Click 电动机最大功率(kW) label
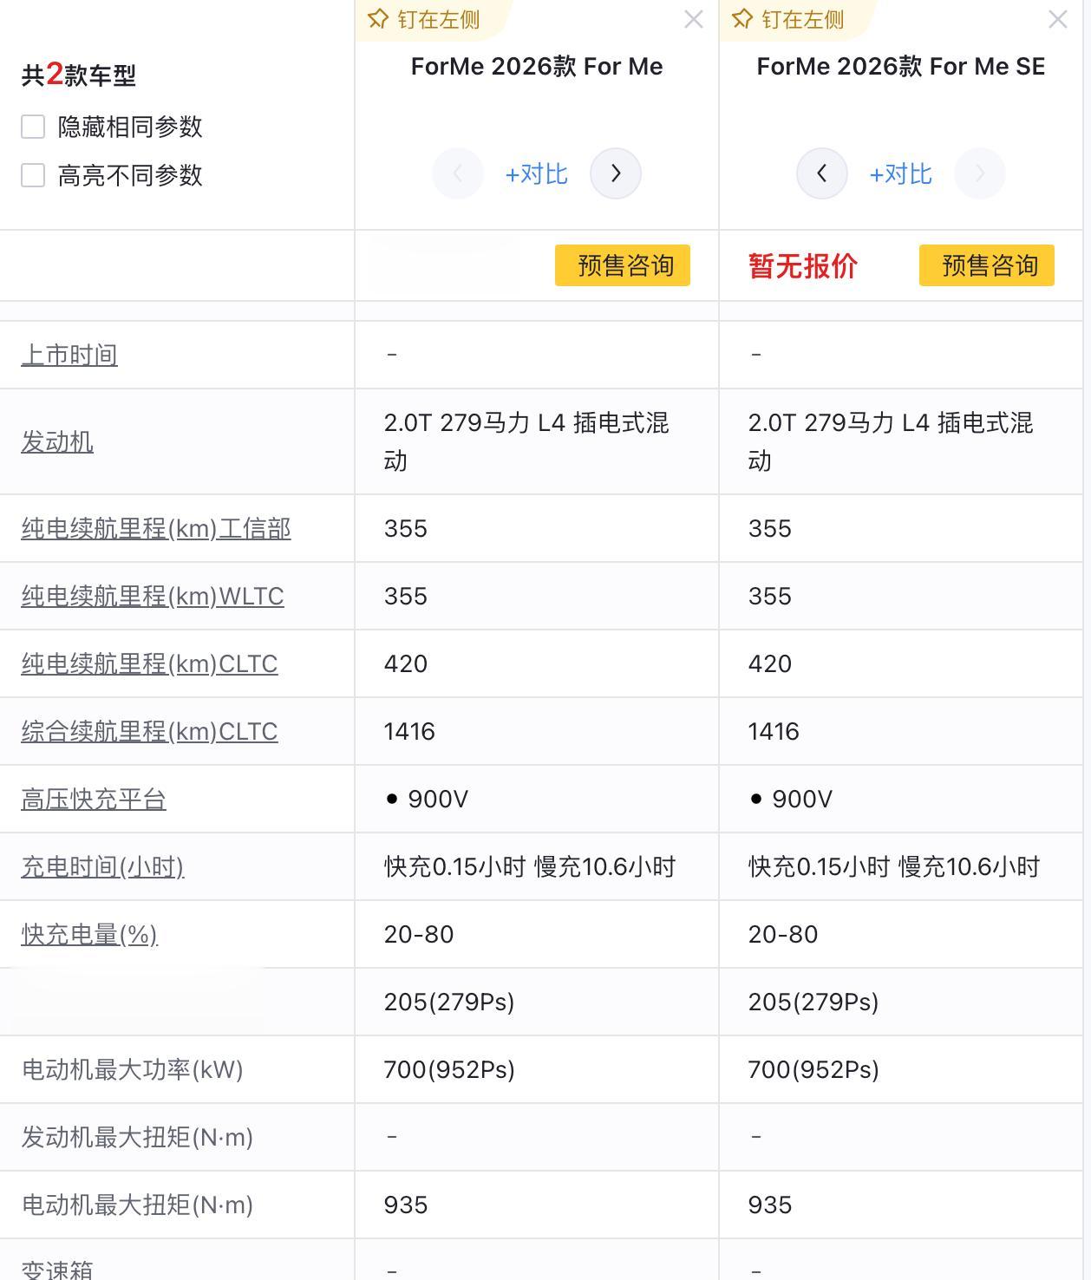 point(132,1069)
